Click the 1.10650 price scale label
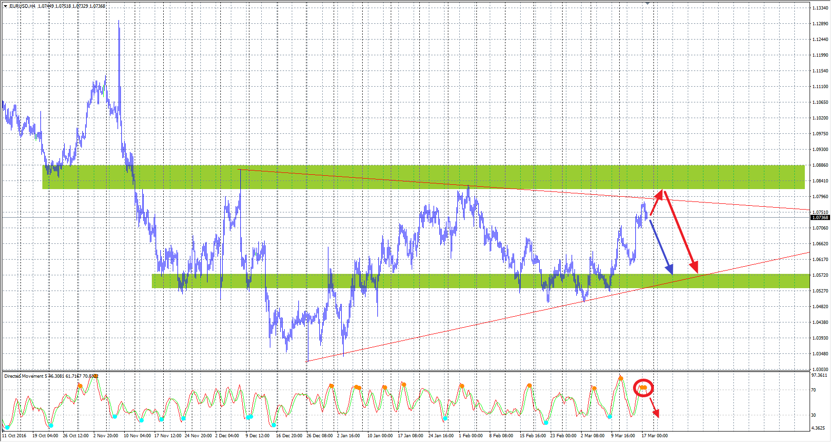This screenshot has height=442, width=831. coord(821,102)
